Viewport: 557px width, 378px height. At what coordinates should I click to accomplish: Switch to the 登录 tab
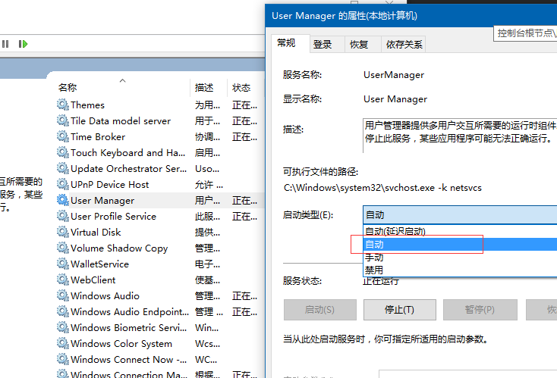(323, 45)
